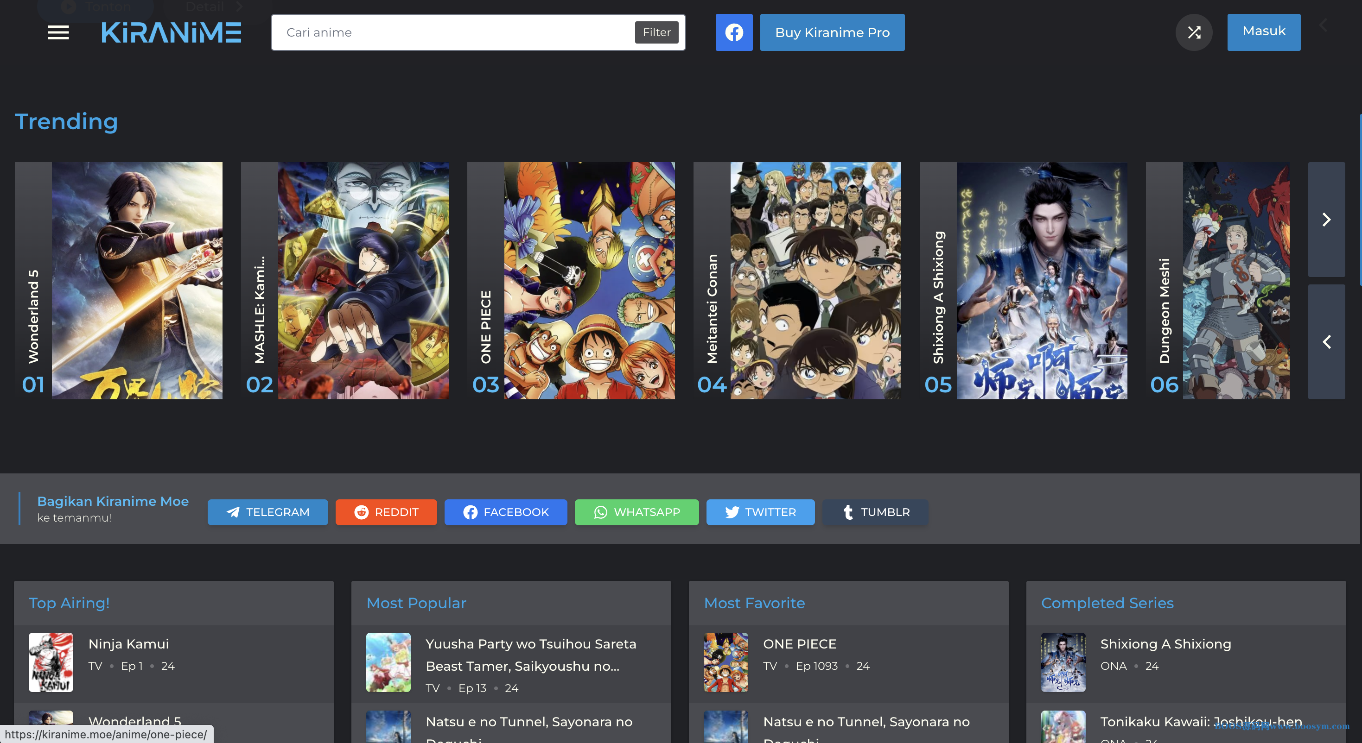Viewport: 1362px width, 743px height.
Task: Open the hamburger menu icon
Action: pyautogui.click(x=58, y=32)
